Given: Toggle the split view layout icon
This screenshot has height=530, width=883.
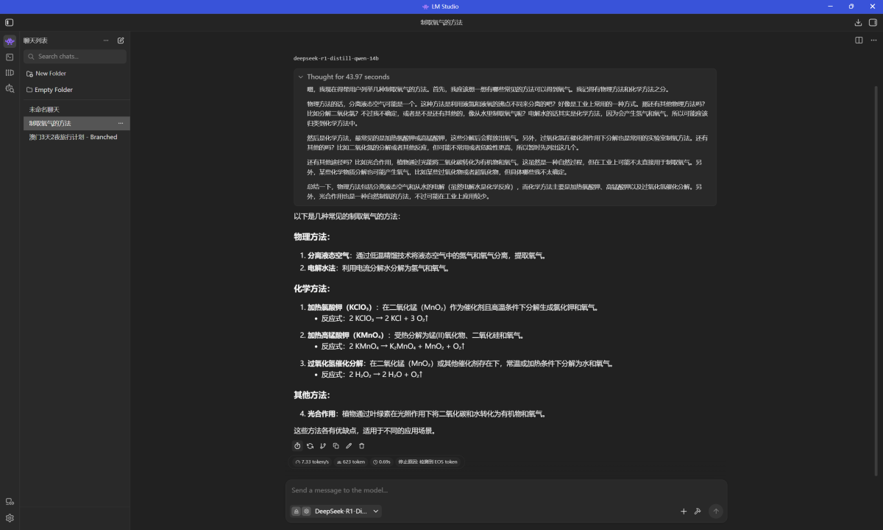Looking at the screenshot, I should point(859,40).
